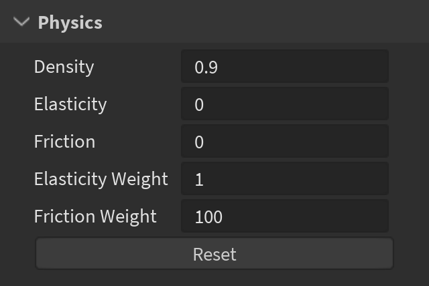Collapse the Physics section chevron

pyautogui.click(x=21, y=22)
